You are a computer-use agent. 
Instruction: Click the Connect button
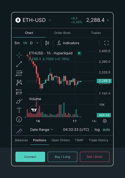point(30,157)
